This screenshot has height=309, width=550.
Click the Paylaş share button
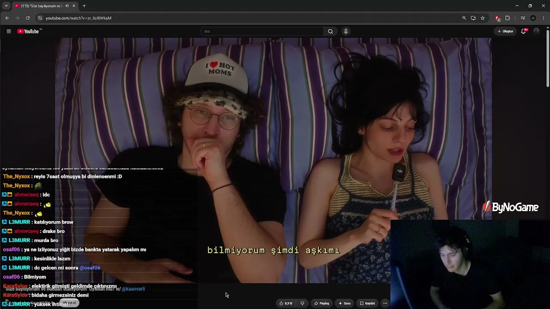(322, 303)
